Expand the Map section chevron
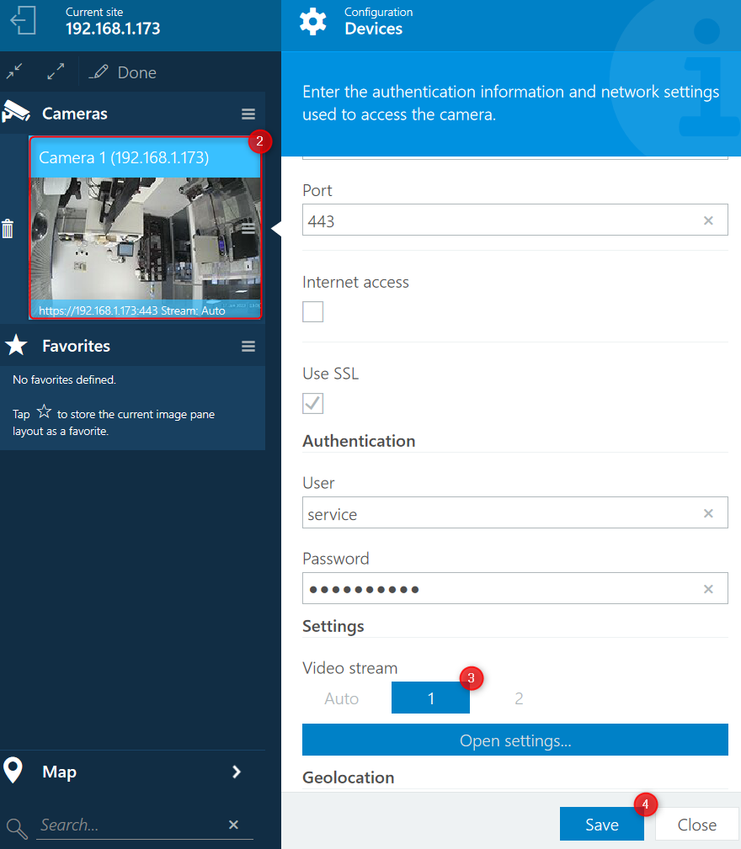The height and width of the screenshot is (849, 741). (x=236, y=772)
